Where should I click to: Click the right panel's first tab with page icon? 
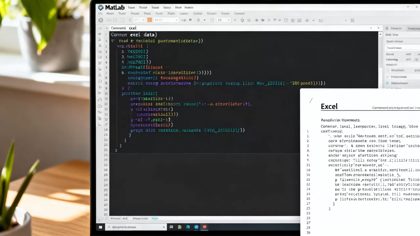(x=394, y=29)
